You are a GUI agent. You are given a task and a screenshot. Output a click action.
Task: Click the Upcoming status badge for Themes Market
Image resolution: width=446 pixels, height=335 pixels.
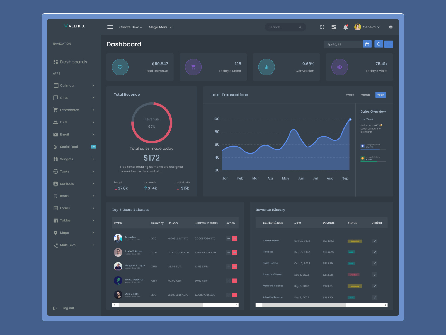point(355,241)
